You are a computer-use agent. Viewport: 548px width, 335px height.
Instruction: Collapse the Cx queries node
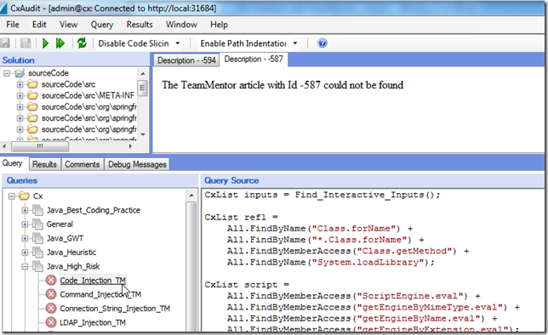(x=12, y=196)
